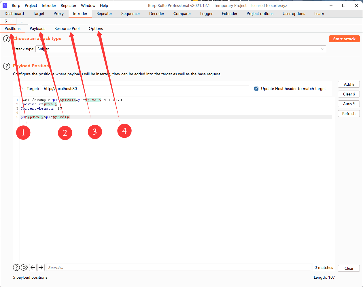363x287 pixels.
Task: Click the §p2val§ payload position
Action: [93, 100]
